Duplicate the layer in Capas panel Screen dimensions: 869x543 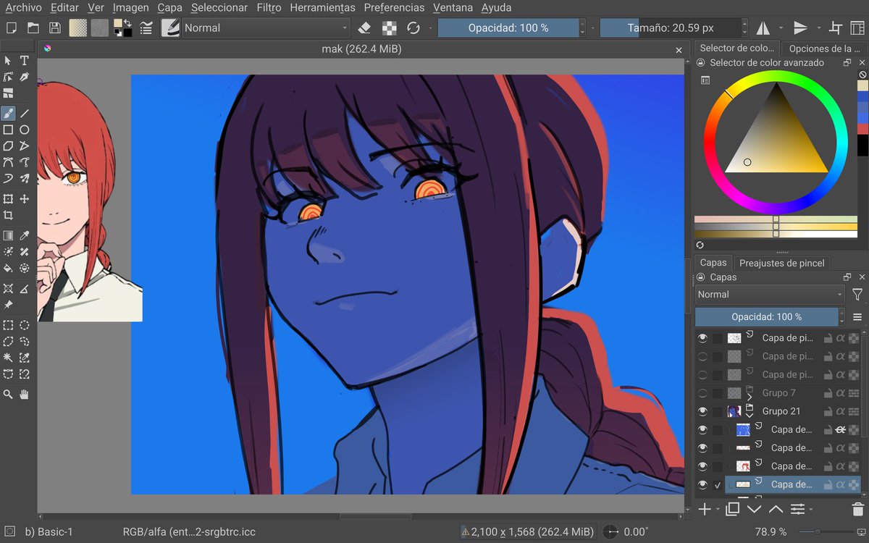pos(732,509)
